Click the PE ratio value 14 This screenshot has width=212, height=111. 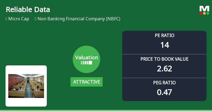tap(164, 45)
